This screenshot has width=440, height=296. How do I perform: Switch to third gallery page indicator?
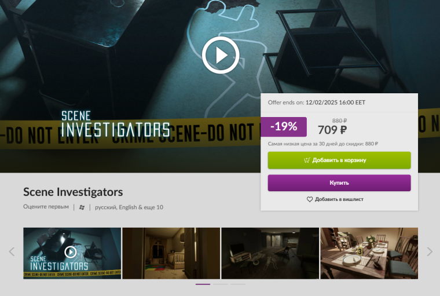(238, 284)
